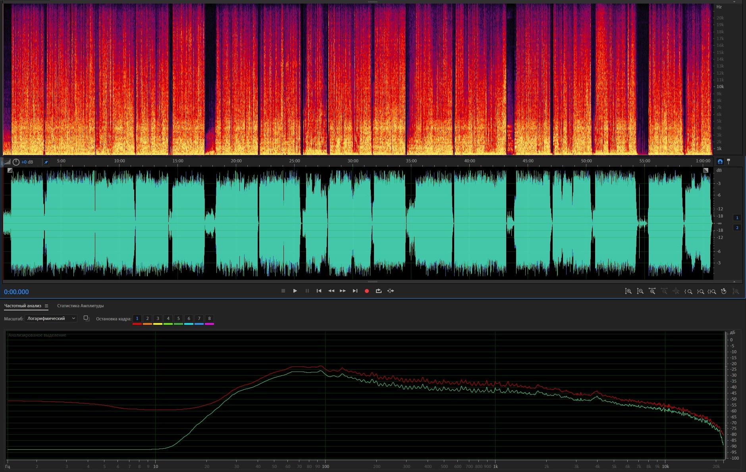This screenshot has height=472, width=746.
Task: Select the Частотный анализ tab
Action: (x=23, y=306)
